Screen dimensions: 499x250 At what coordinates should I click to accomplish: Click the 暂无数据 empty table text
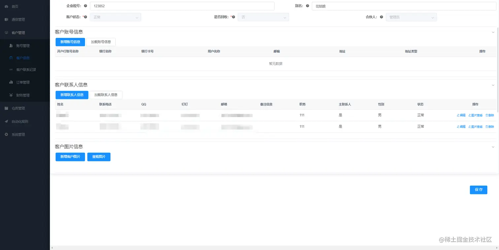(x=276, y=64)
